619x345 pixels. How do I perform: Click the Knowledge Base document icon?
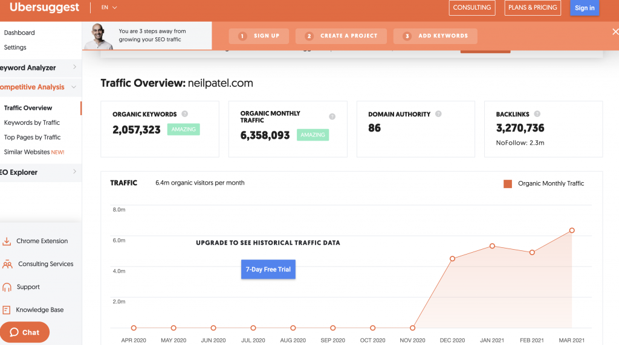tap(6, 310)
